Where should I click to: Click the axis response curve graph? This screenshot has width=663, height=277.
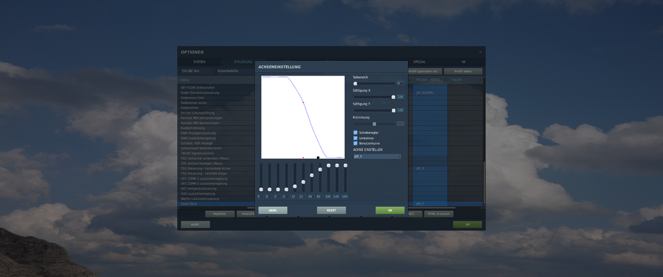click(x=303, y=117)
